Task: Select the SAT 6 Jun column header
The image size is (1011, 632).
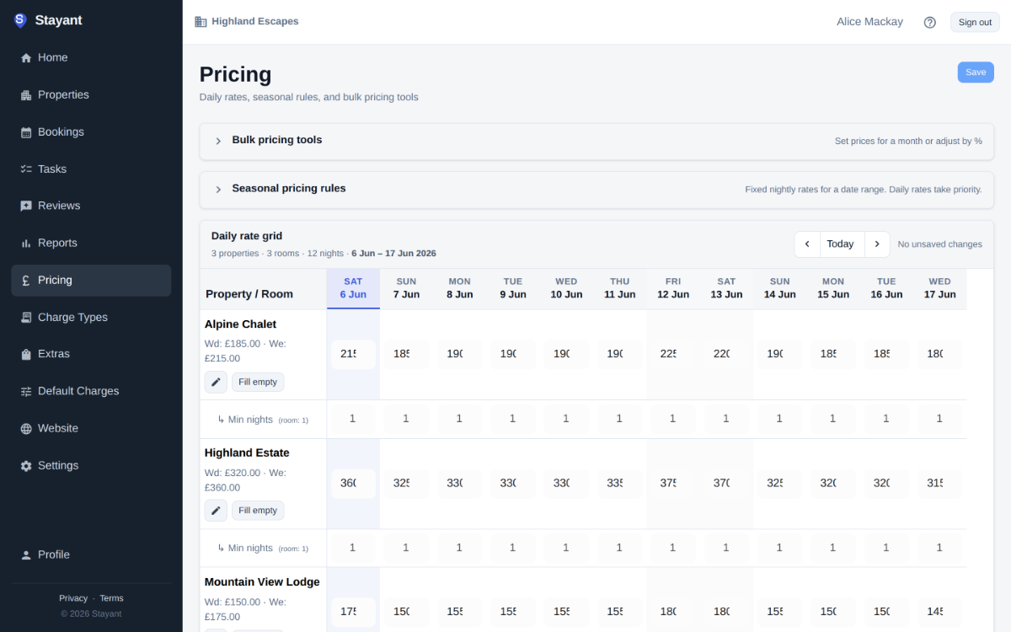Action: point(353,288)
